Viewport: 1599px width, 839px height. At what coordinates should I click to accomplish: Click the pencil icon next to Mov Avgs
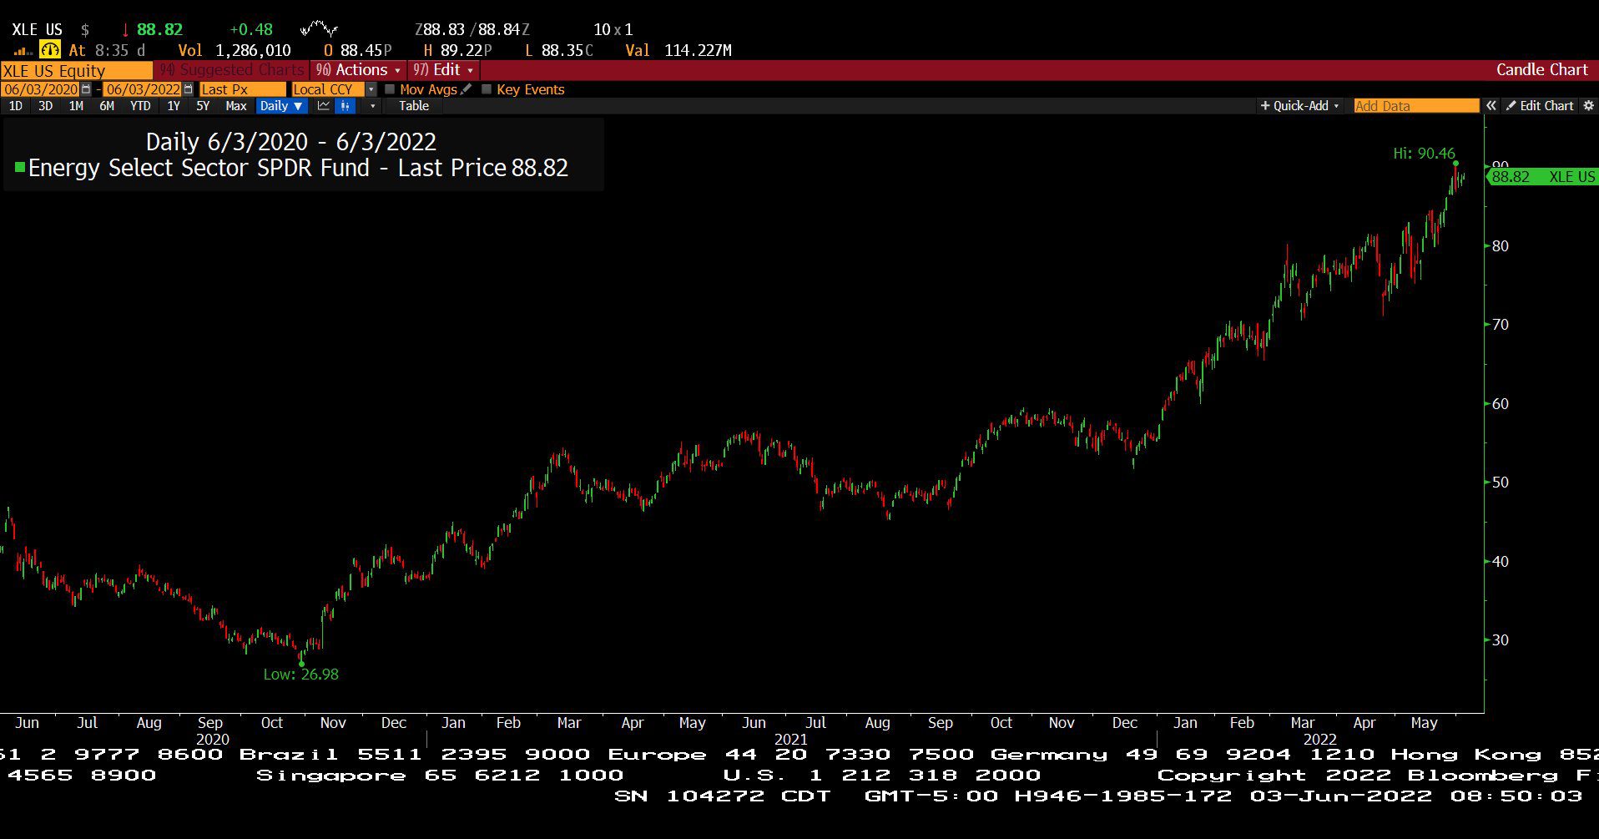(466, 89)
